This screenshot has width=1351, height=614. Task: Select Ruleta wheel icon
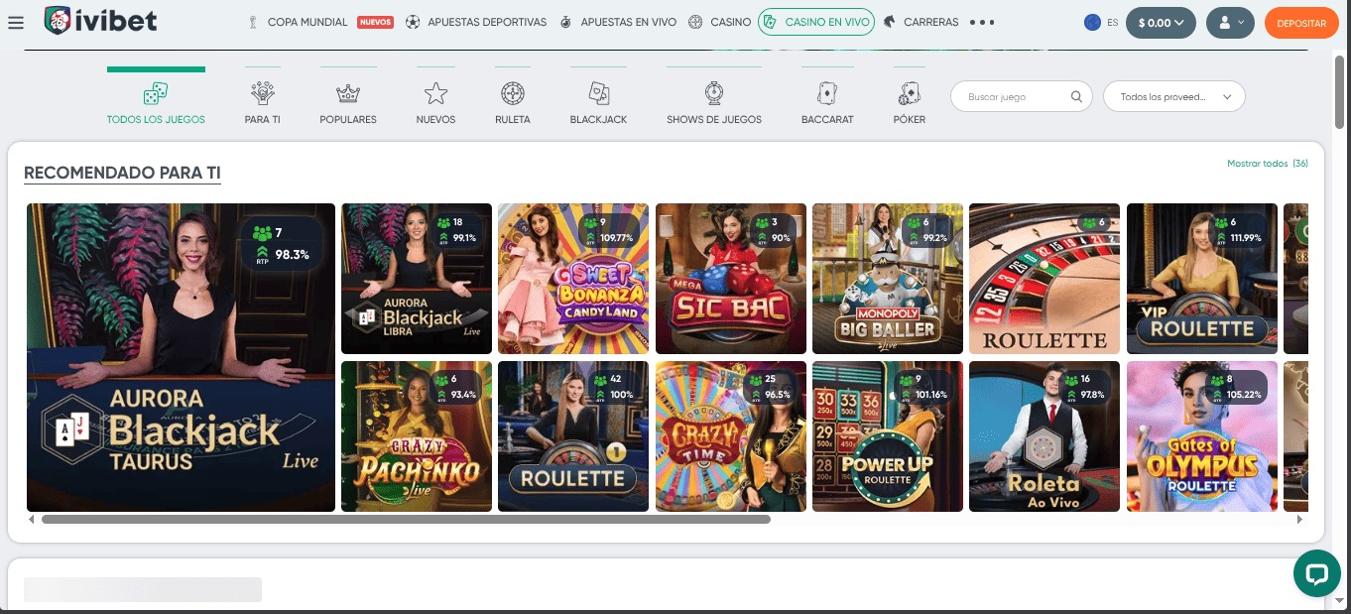pyautogui.click(x=513, y=93)
